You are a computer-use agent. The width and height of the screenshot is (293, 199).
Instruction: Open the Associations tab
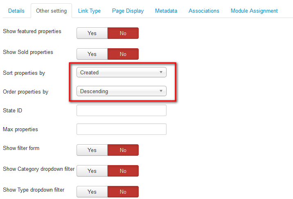click(x=204, y=11)
